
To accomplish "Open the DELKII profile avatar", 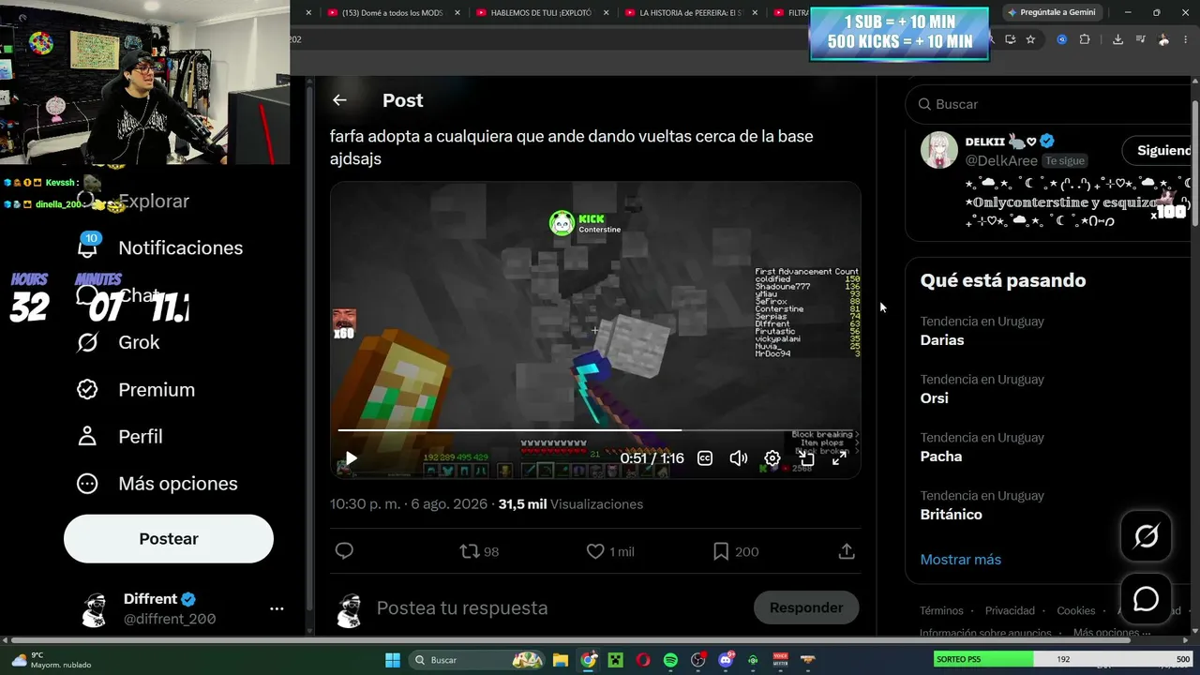I will pyautogui.click(x=939, y=150).
